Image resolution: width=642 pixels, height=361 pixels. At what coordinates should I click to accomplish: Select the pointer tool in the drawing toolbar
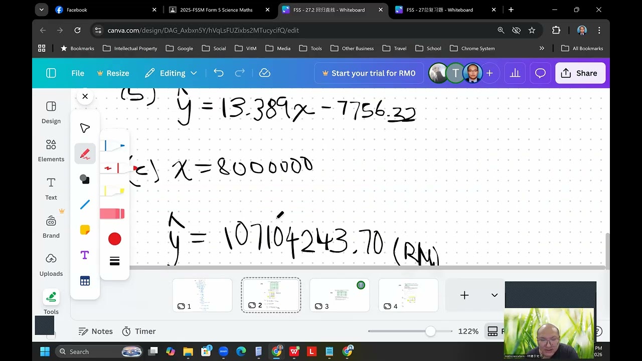point(85,128)
